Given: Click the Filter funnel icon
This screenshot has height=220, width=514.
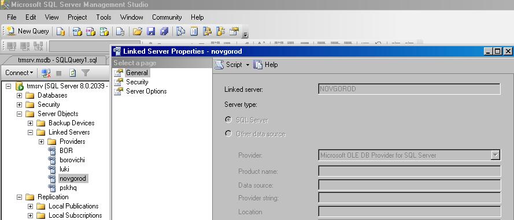Looking at the screenshot, I should pos(86,73).
